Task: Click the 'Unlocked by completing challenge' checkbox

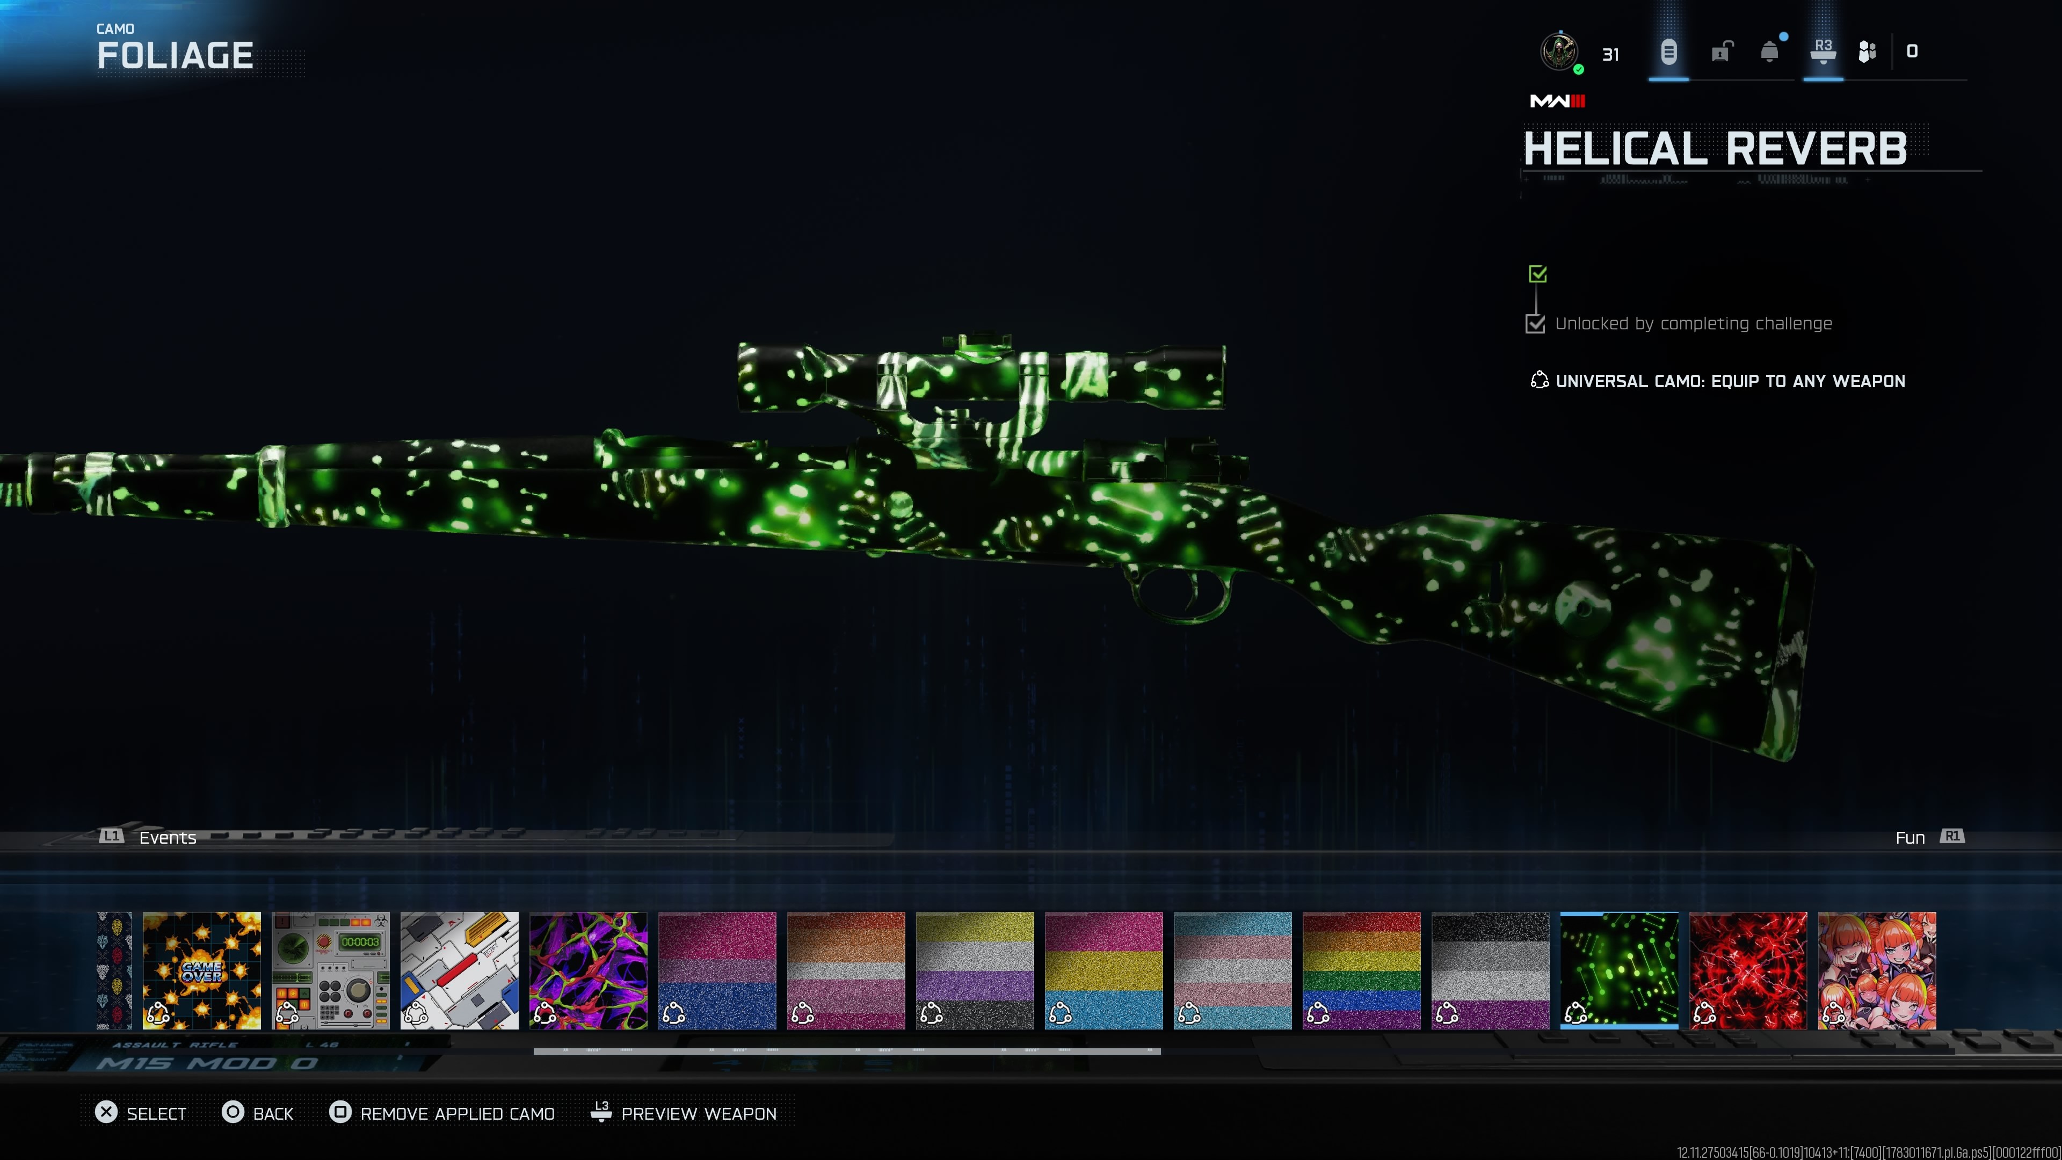Action: pyautogui.click(x=1535, y=323)
